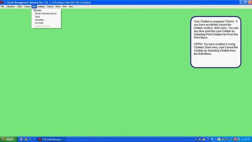Select the Tax Rate entry
The width and height of the screenshot is (252, 142).
coord(46,23)
